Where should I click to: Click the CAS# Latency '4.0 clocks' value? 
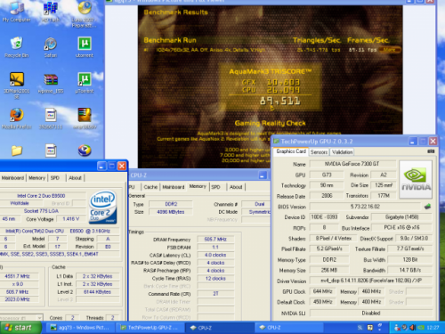(215, 255)
